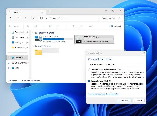Unpin Download using its pin icon
157x116 pixels.
27,32
